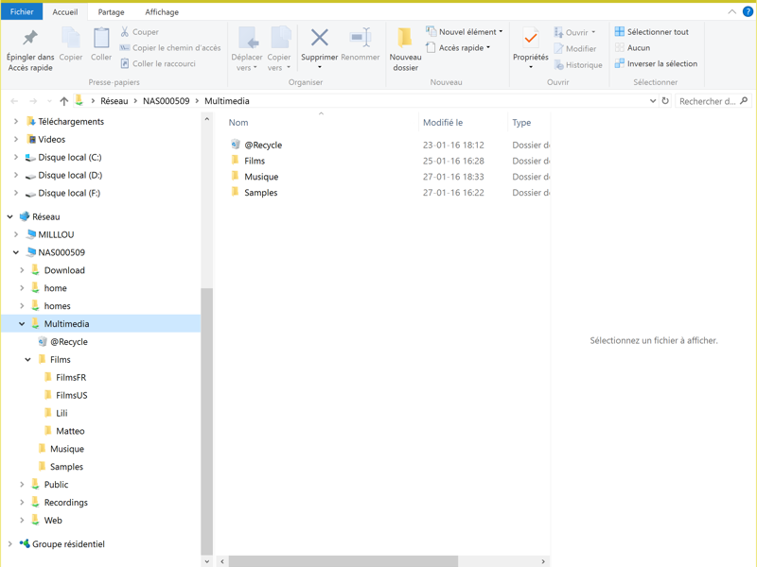Collapse the Films folder in tree
The width and height of the screenshot is (757, 567).
tap(28, 360)
